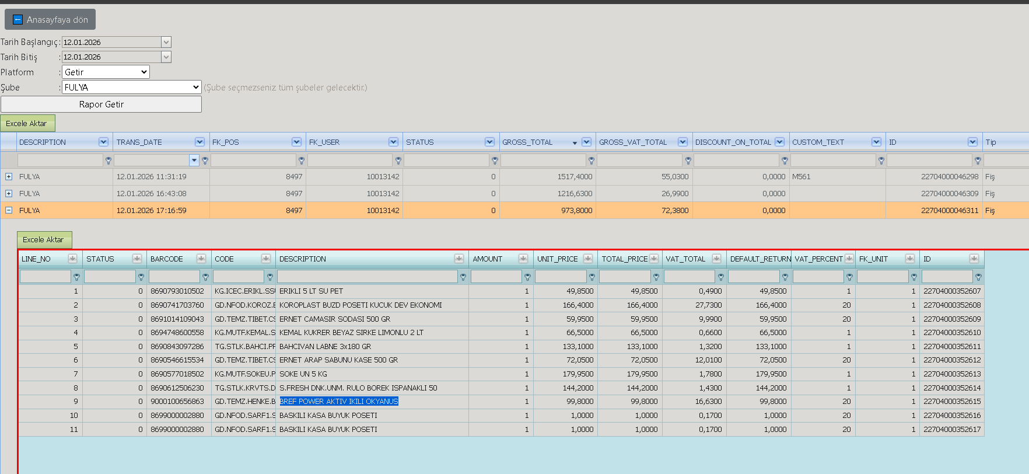The image size is (1029, 474).
Task: Collapse the highlighted FULYA row at 17:16:59
Action: coord(9,210)
